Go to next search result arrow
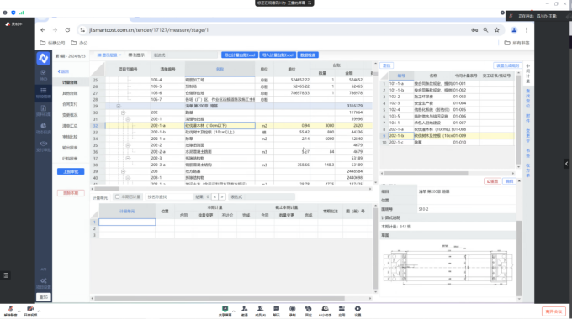This screenshot has width=572, height=319. tap(222, 196)
